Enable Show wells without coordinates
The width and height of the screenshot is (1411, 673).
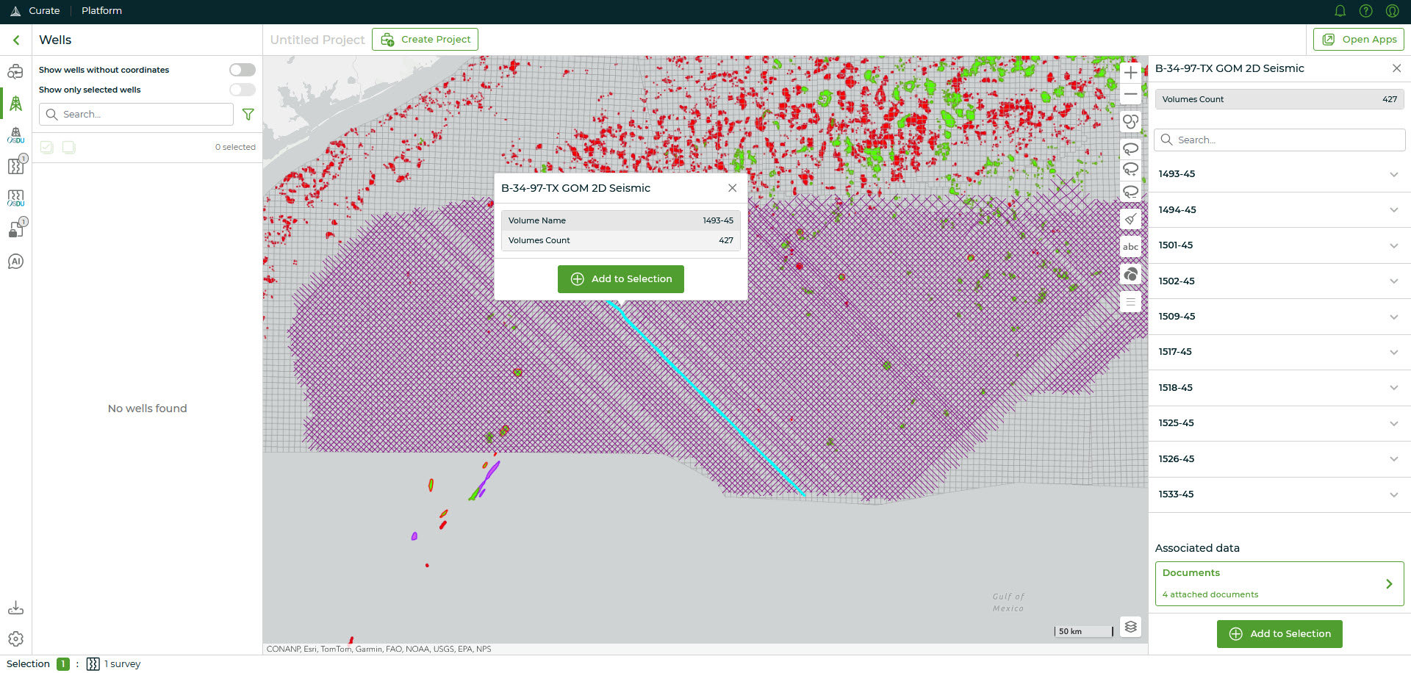pos(241,69)
